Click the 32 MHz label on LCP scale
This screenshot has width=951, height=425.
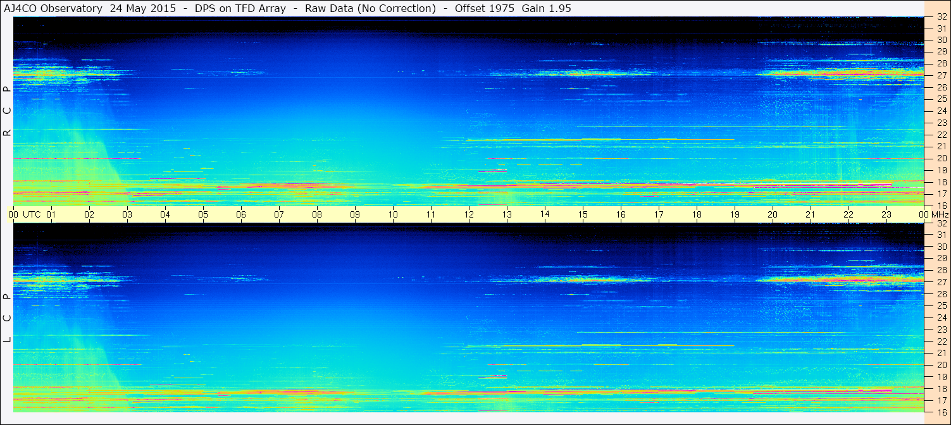[x=941, y=223]
